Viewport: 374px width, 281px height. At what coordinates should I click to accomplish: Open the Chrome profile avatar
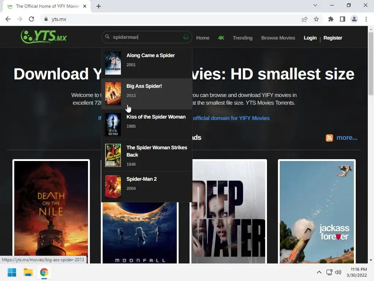pos(354,19)
